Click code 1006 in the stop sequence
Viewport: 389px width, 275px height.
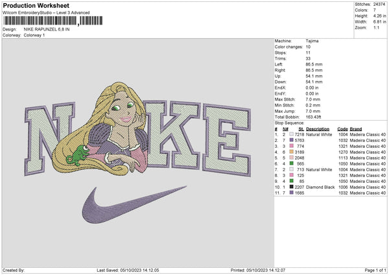[343, 187]
